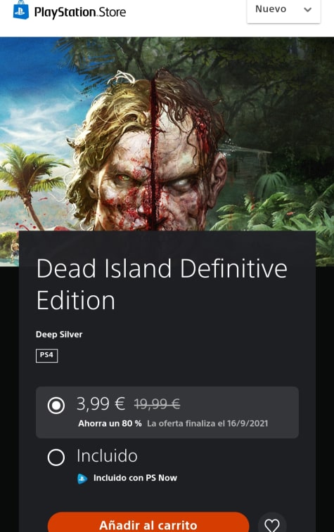Click the PlayStation Store wordmark text
The height and width of the screenshot is (532, 334).
coord(80,12)
